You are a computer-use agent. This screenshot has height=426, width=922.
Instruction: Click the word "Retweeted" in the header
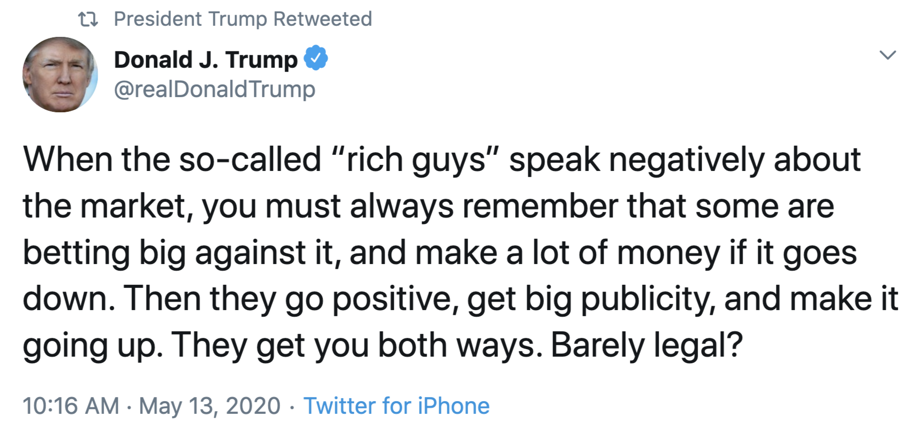pos(322,19)
